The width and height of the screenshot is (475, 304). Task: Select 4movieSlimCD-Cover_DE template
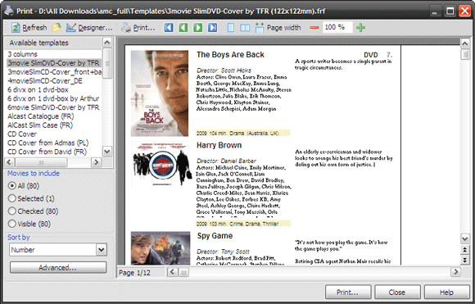tap(54, 80)
